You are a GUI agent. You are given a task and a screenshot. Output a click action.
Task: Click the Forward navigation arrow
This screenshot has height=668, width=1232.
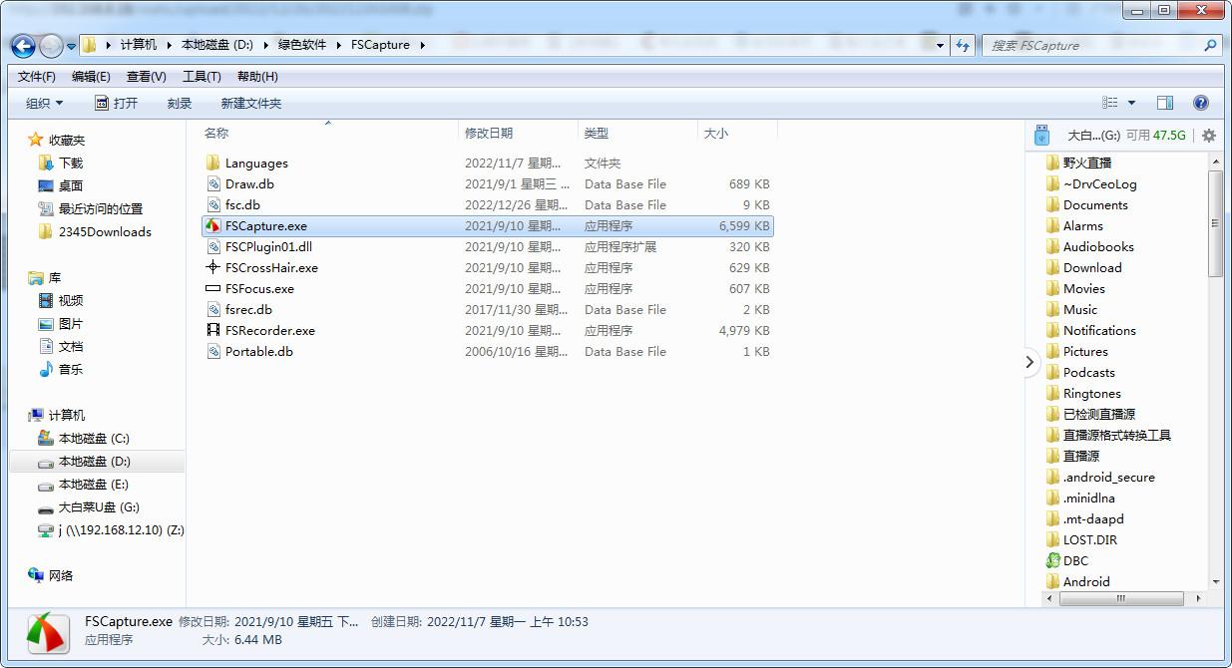51,46
